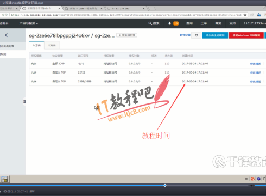Click the blue help tray icon

[x=259, y=179]
